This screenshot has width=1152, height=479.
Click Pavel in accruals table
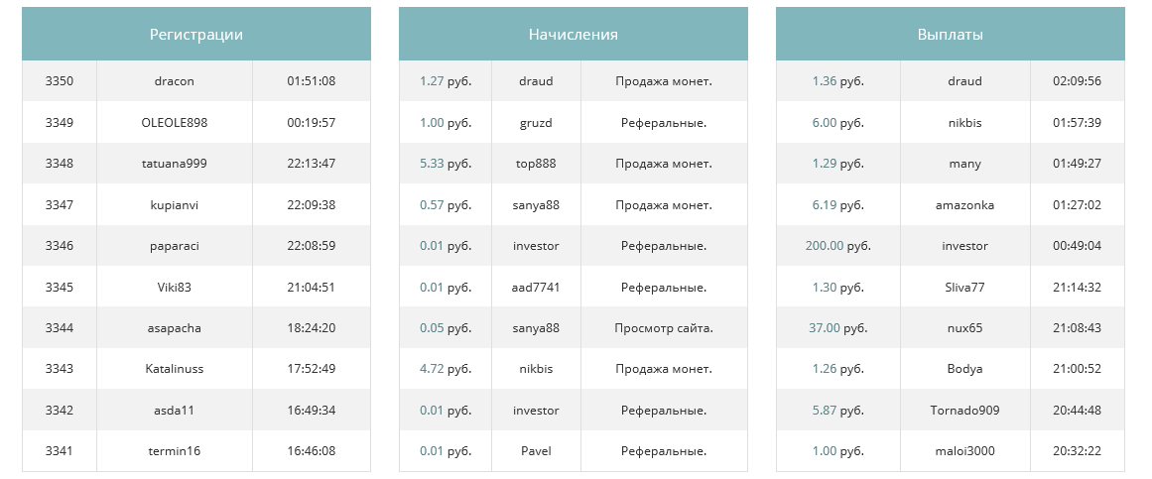coord(536,451)
